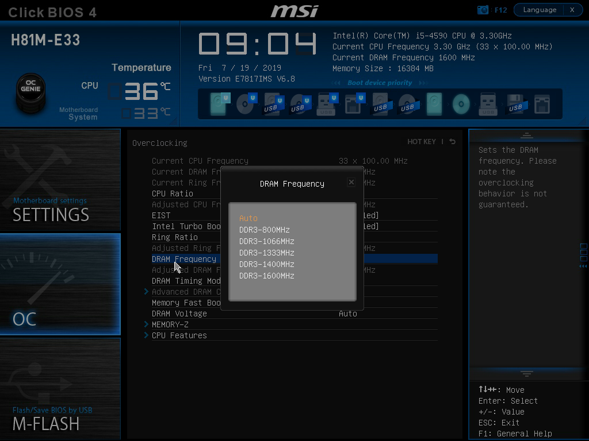Screen dimensions: 589x441
Task: Select the highlighted legacy hard disk boot icon
Action: 434,104
